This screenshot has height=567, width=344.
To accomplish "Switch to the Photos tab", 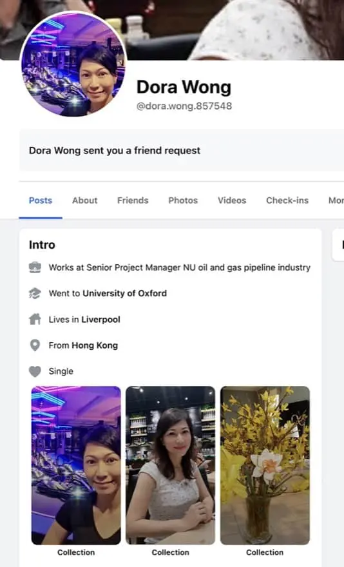I will tap(183, 200).
